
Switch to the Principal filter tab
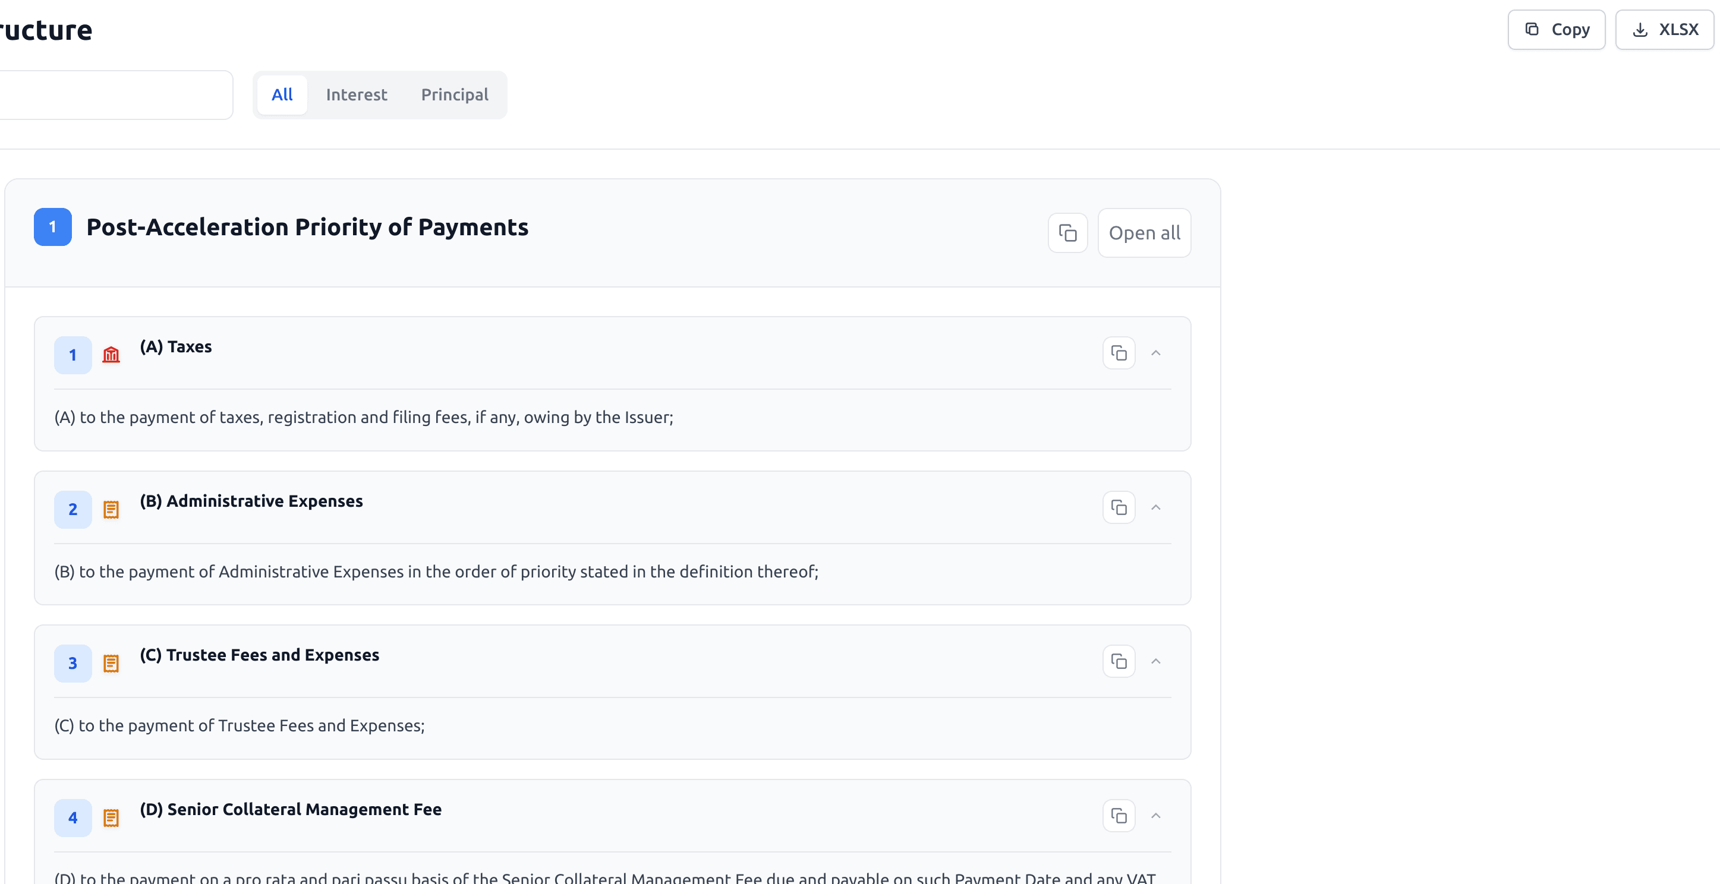pyautogui.click(x=454, y=95)
